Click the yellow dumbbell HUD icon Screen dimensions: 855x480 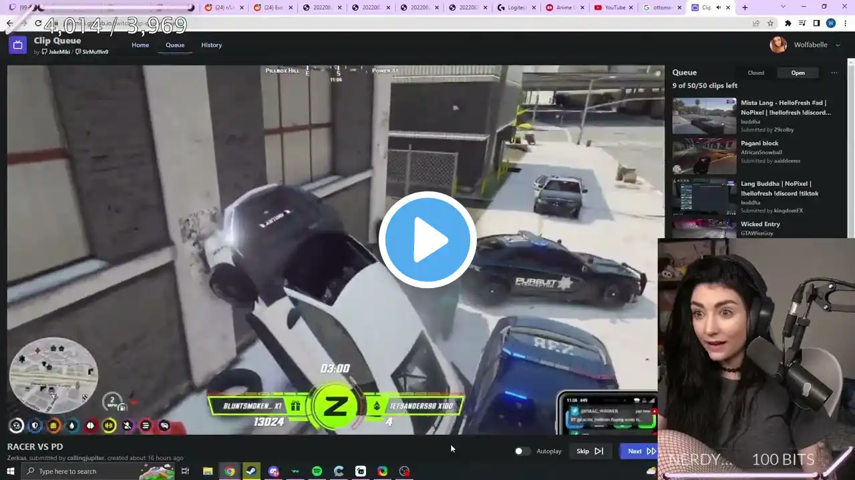pos(109,425)
